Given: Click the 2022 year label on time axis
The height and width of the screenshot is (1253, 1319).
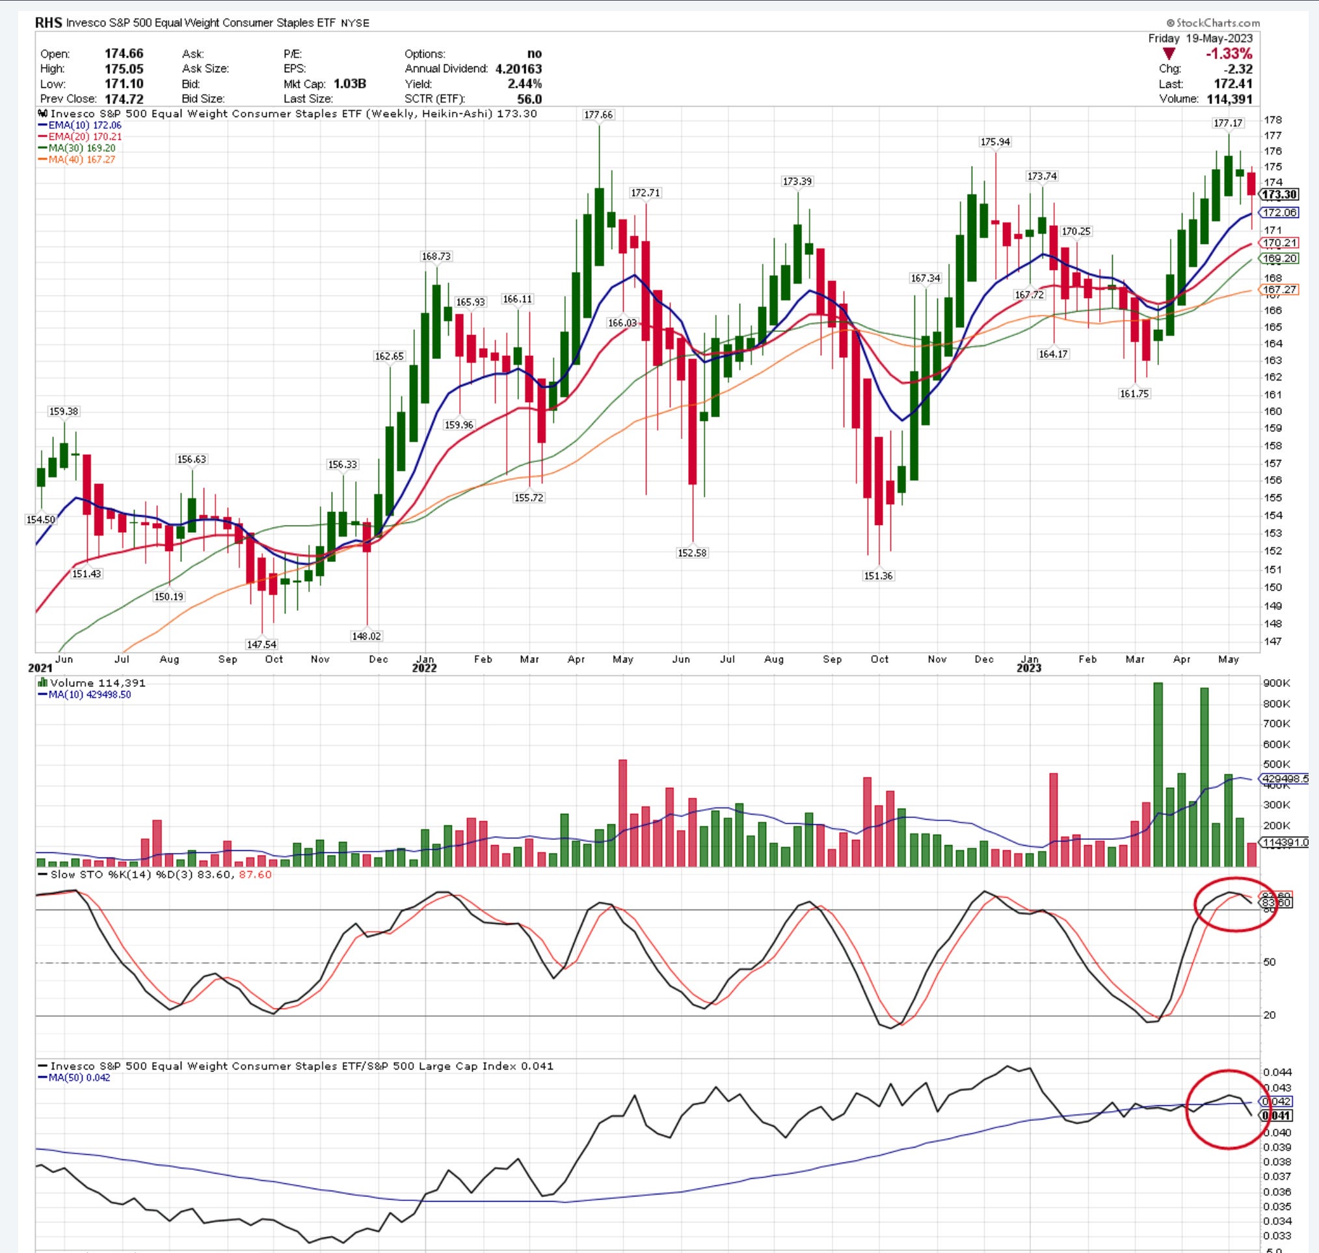Looking at the screenshot, I should [x=424, y=668].
